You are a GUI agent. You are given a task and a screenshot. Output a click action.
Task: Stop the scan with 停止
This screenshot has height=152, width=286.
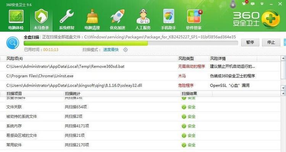pyautogui.click(x=271, y=42)
